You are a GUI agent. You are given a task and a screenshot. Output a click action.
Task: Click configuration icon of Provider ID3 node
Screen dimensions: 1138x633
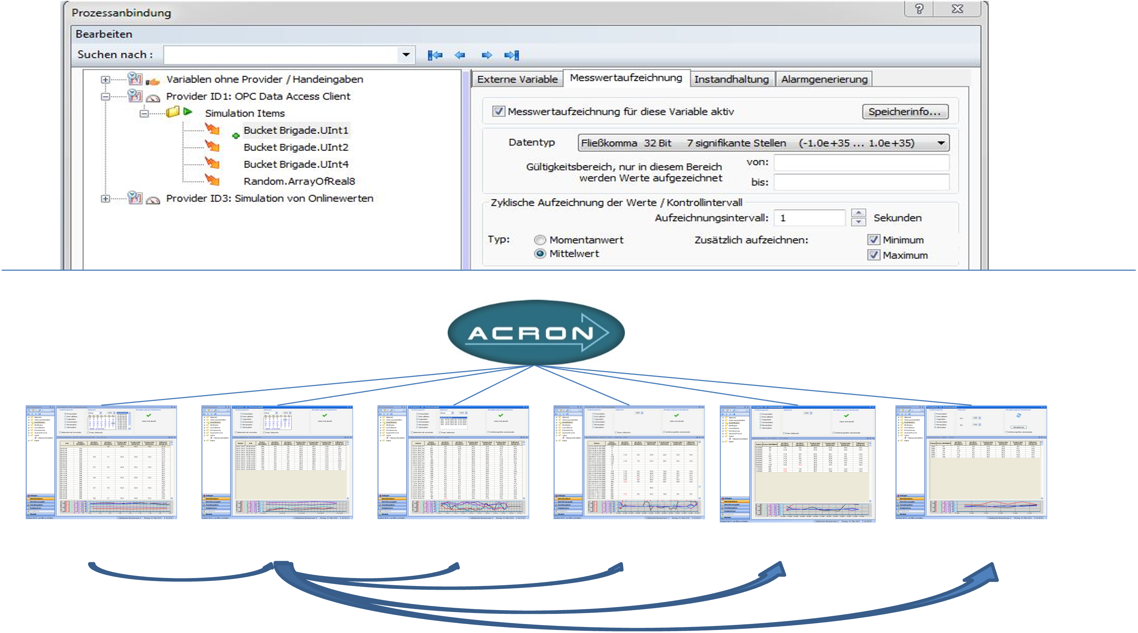[x=135, y=197]
